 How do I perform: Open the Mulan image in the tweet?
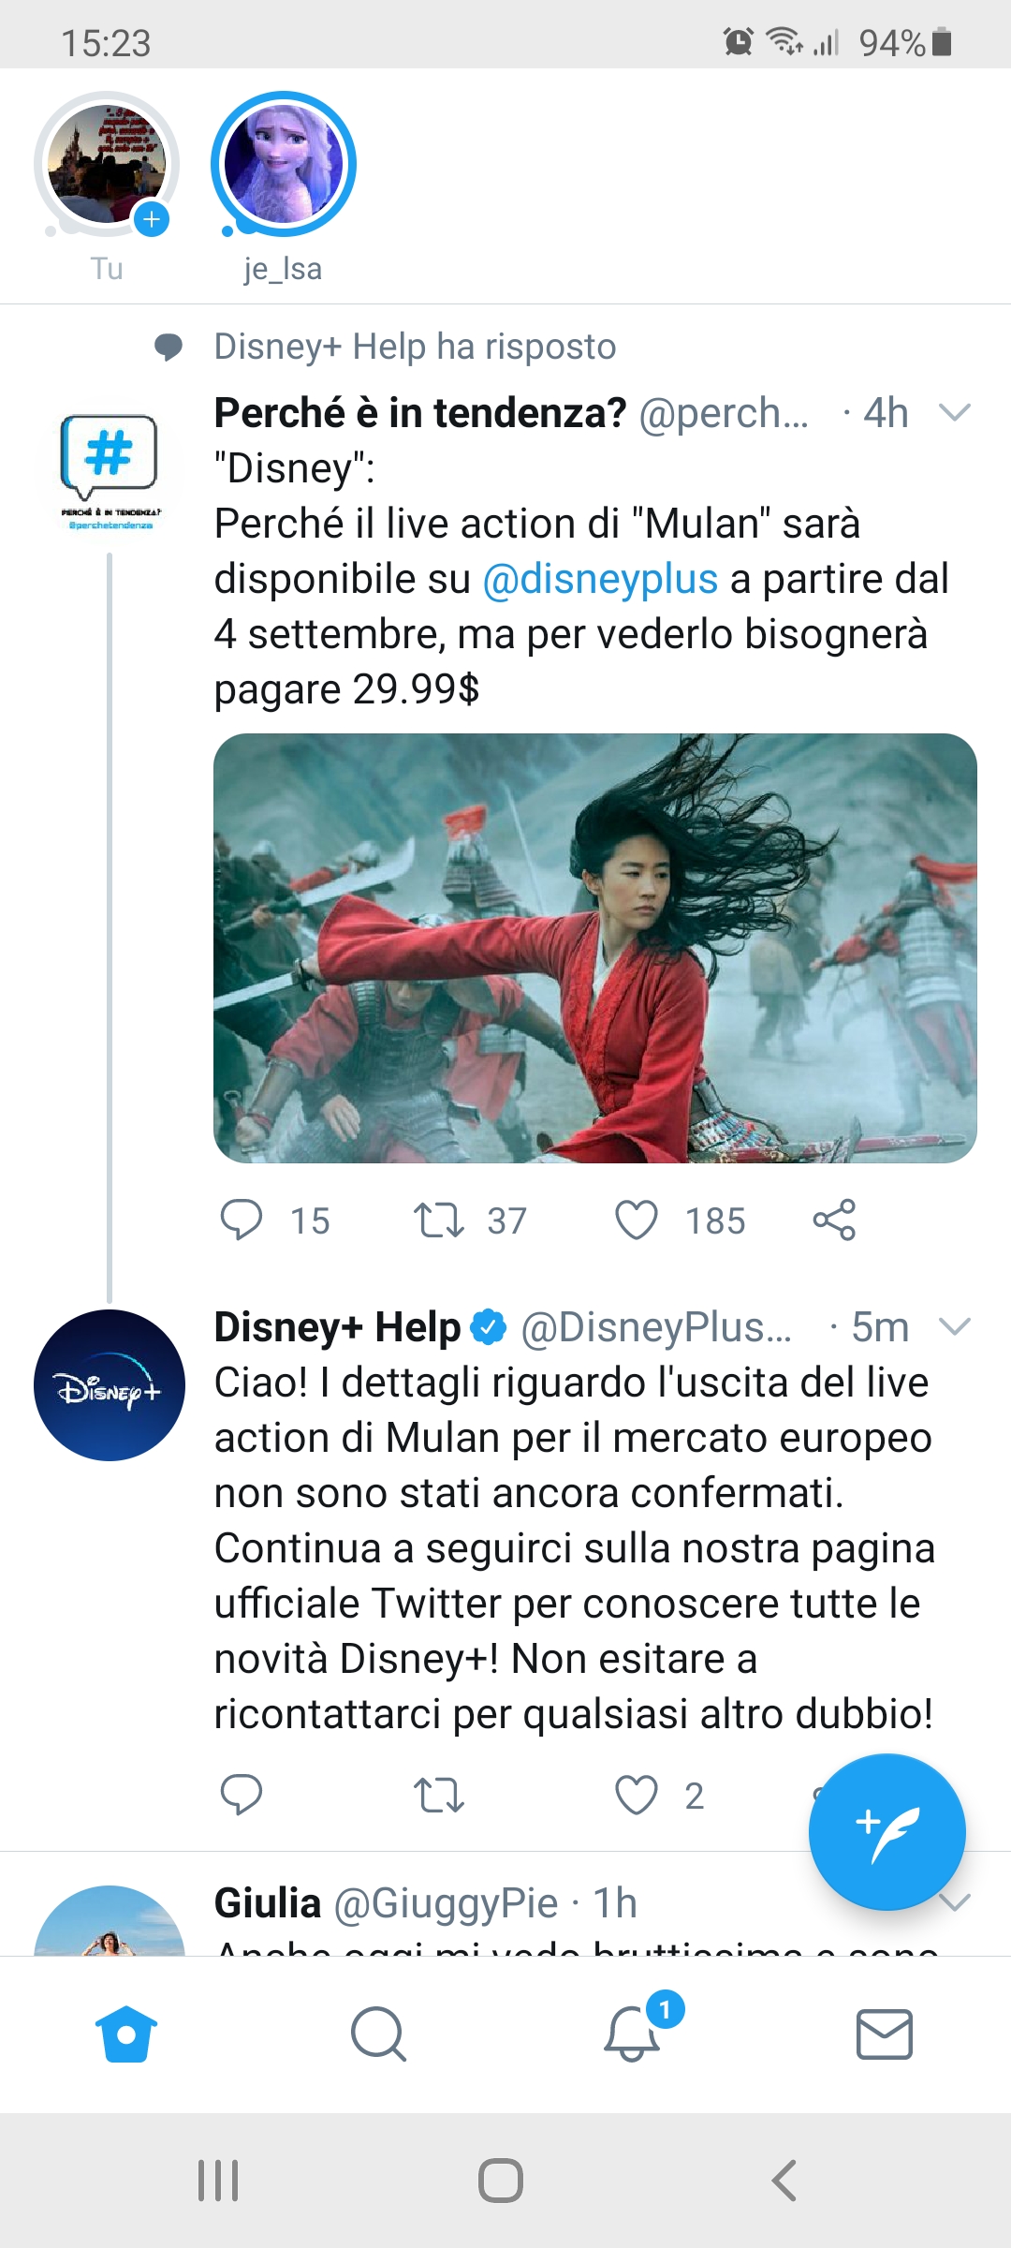pyautogui.click(x=595, y=948)
